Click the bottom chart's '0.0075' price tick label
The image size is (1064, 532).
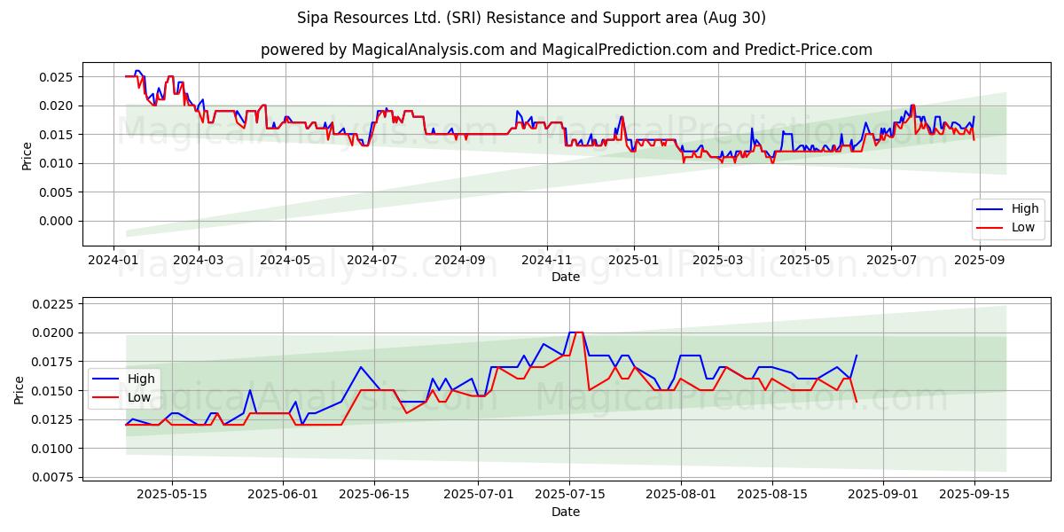coord(53,477)
